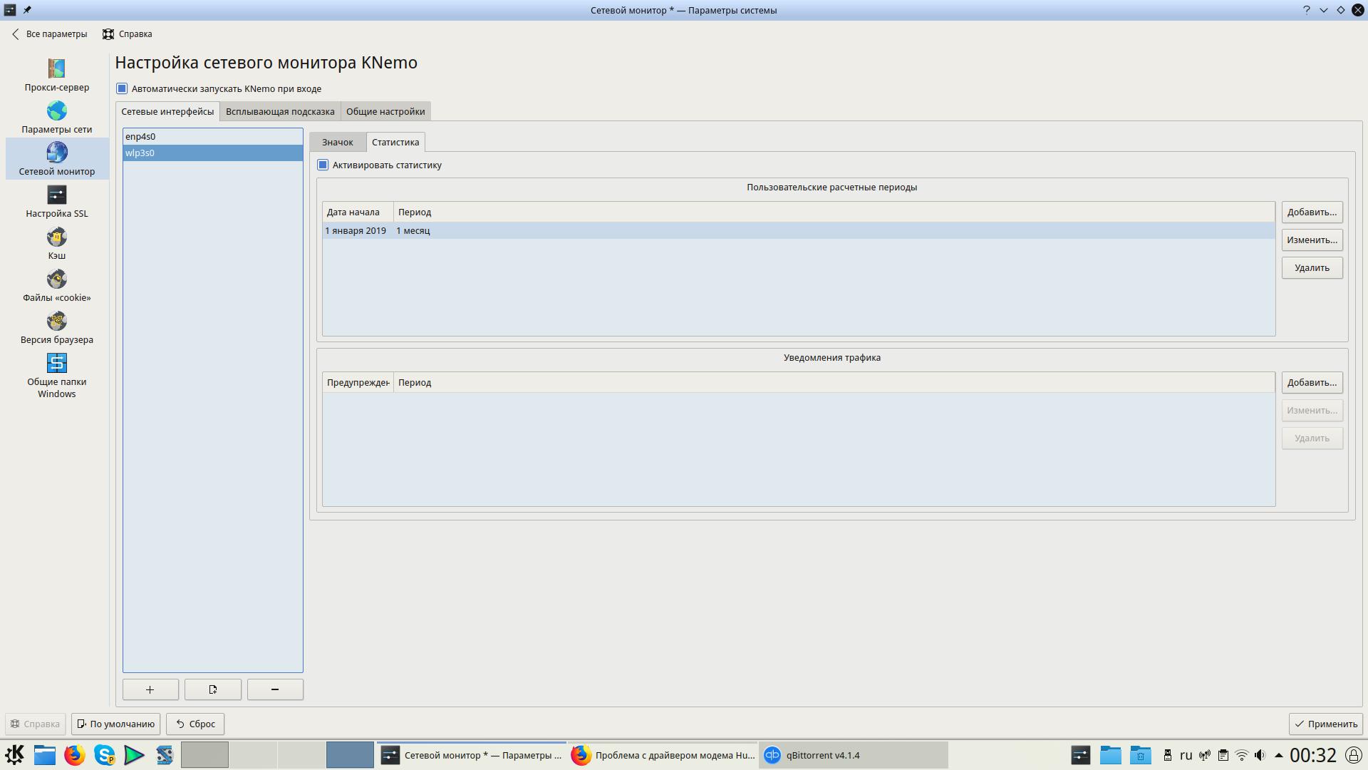Image resolution: width=1368 pixels, height=770 pixels.
Task: Click Удалить for billing periods
Action: pos(1312,268)
